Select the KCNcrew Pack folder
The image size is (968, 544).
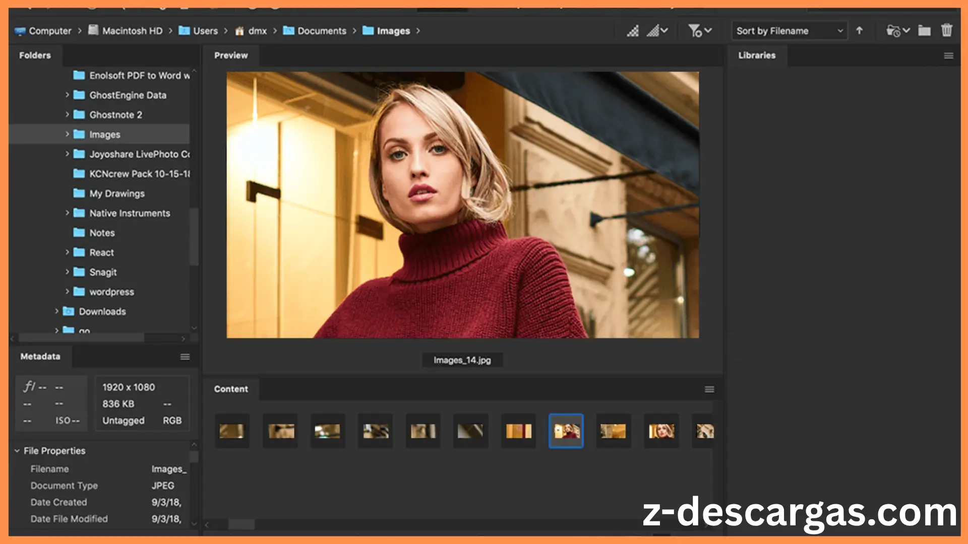[x=131, y=174]
